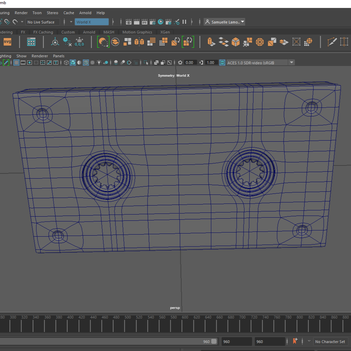This screenshot has width=351, height=351.
Task: Open the Symmetry World X dropdown
Action: click(x=92, y=22)
